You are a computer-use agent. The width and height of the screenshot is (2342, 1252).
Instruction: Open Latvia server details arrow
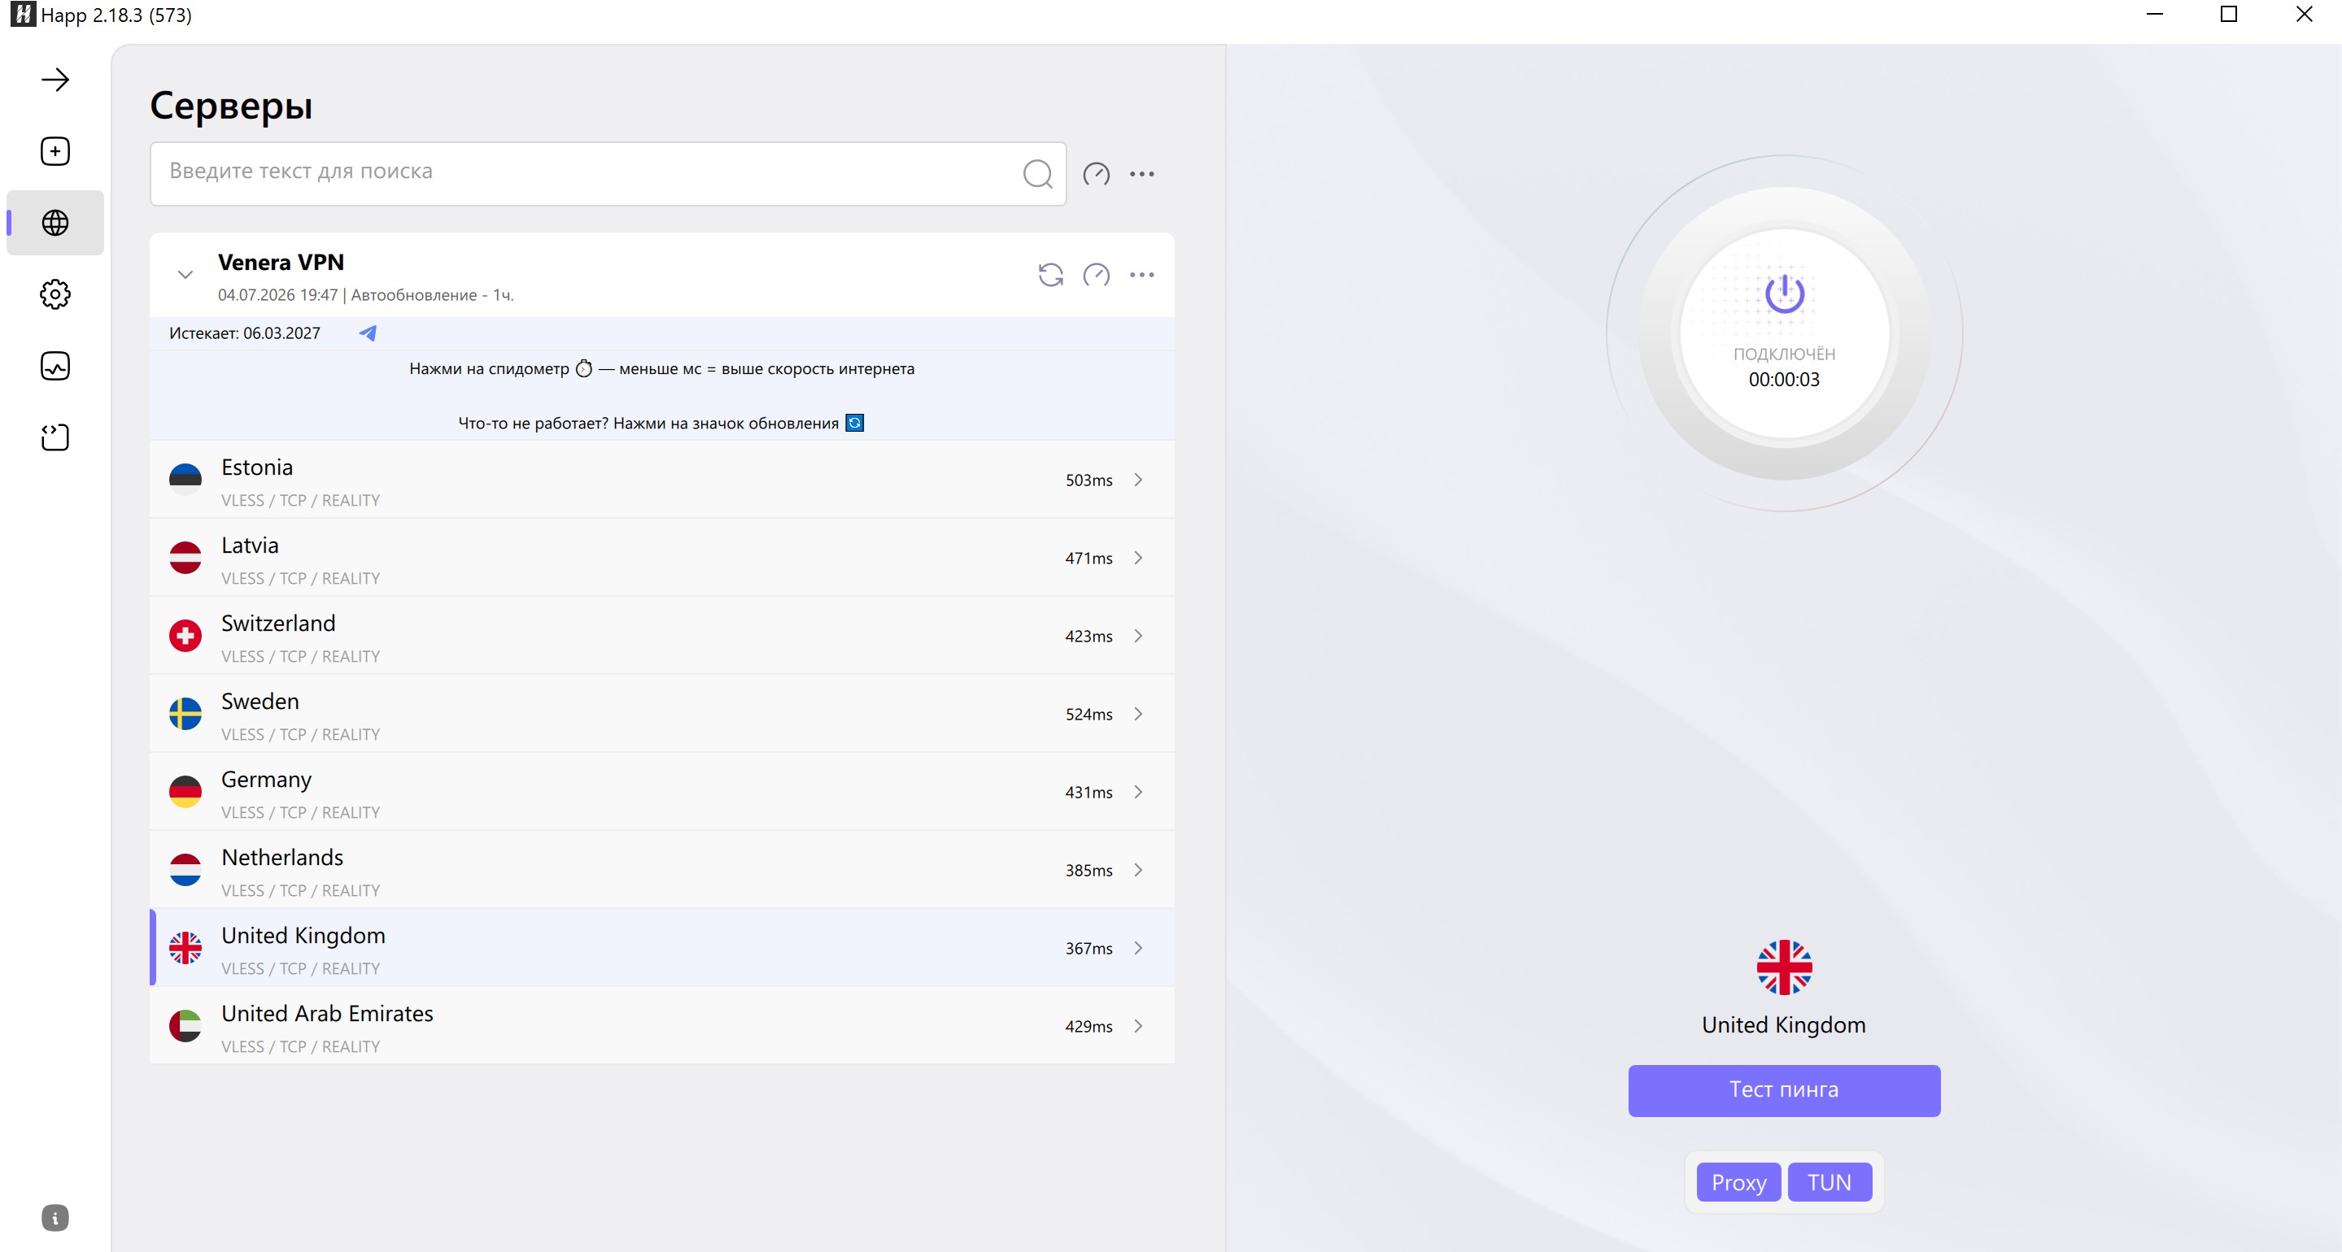point(1138,558)
